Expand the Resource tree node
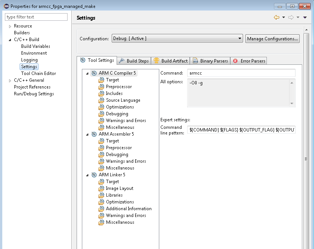This screenshot has height=249, width=314. (x=10, y=26)
